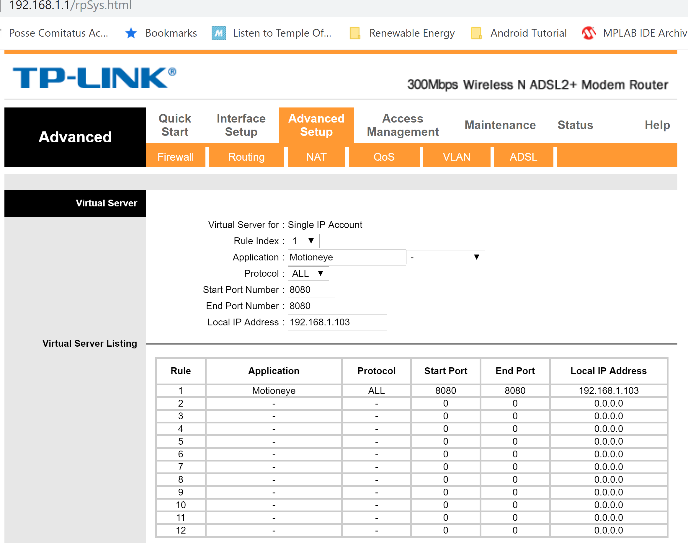Click the TP-LINK logo
Viewport: 688px width, 543px height.
tap(94, 78)
